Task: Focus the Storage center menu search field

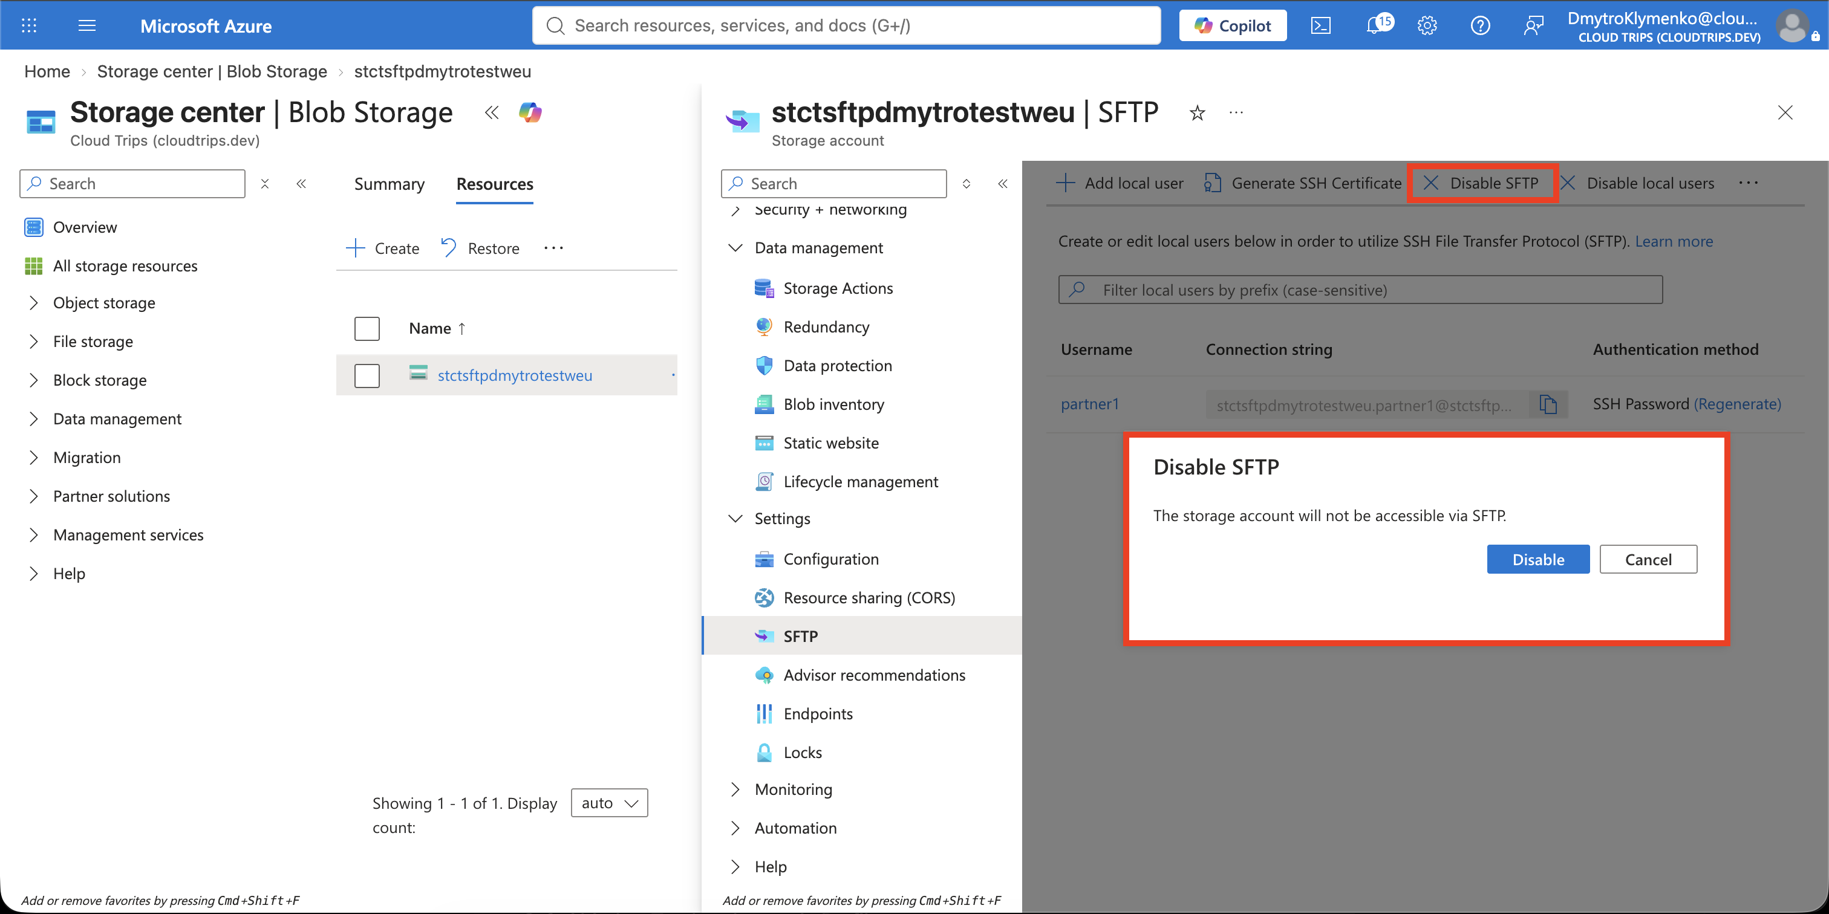Action: coord(132,184)
